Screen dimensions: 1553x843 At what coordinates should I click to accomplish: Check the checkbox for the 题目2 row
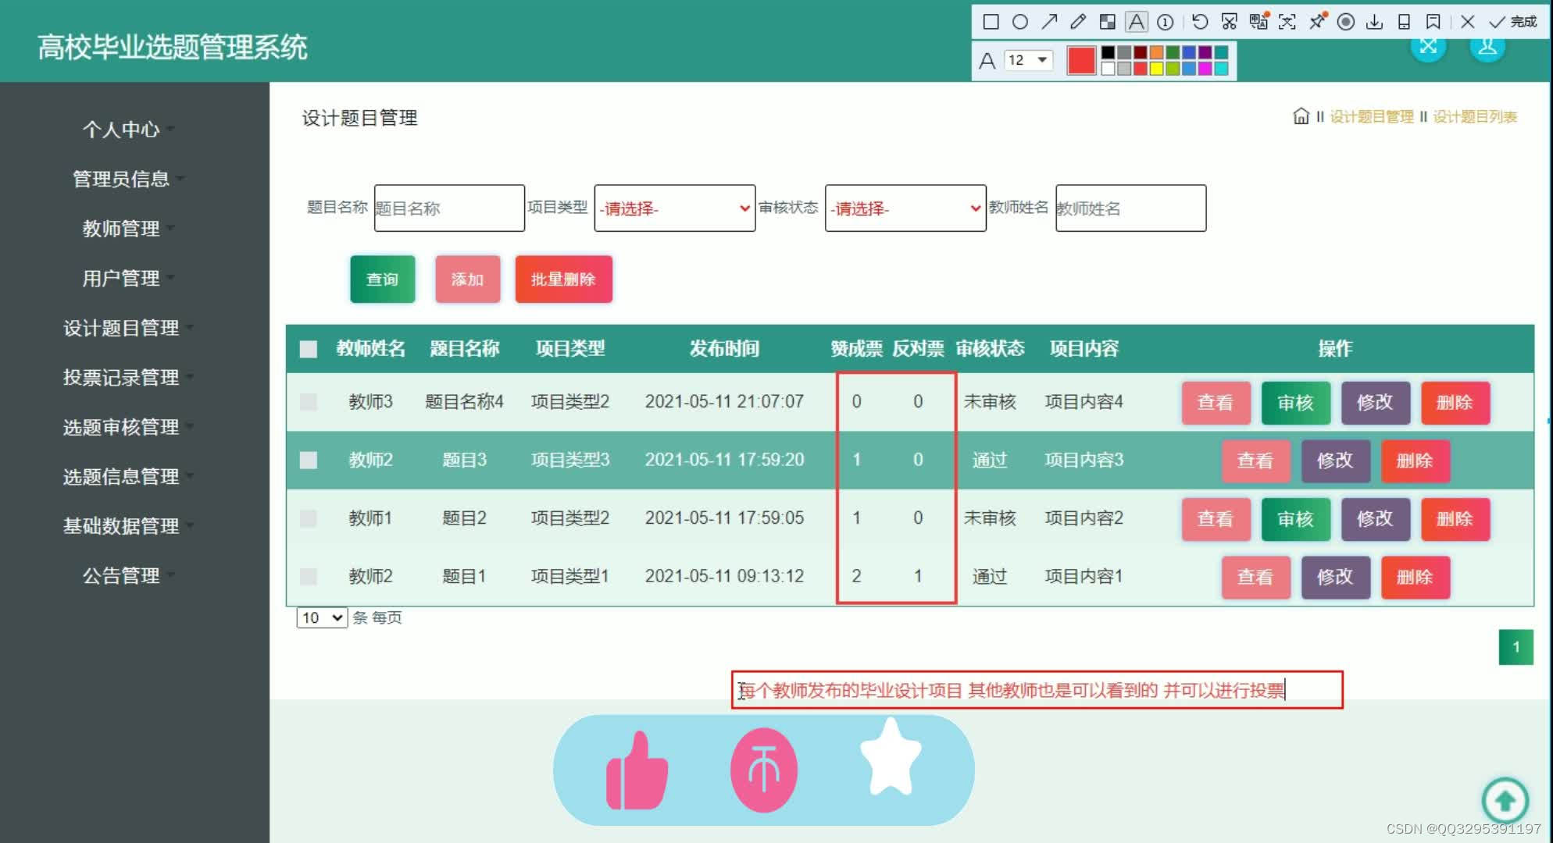pyautogui.click(x=309, y=518)
